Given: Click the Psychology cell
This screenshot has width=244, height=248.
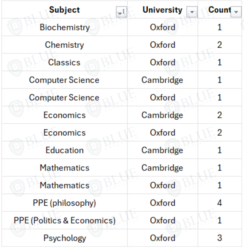Looking at the screenshot, I should [x=64, y=238].
